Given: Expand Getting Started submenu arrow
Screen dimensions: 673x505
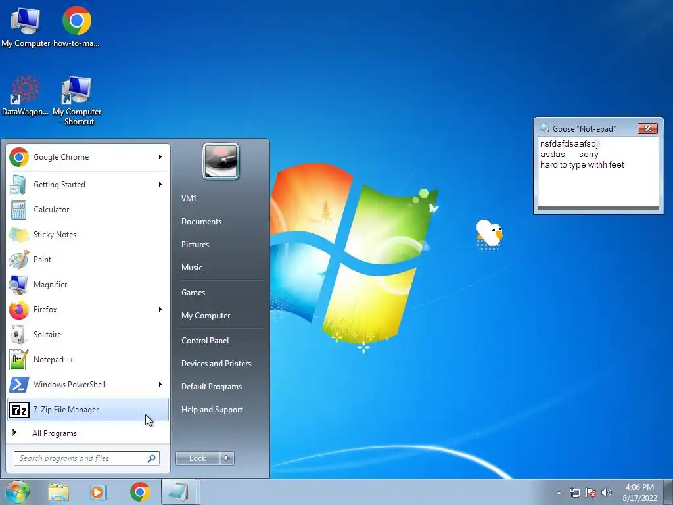Looking at the screenshot, I should [x=160, y=185].
